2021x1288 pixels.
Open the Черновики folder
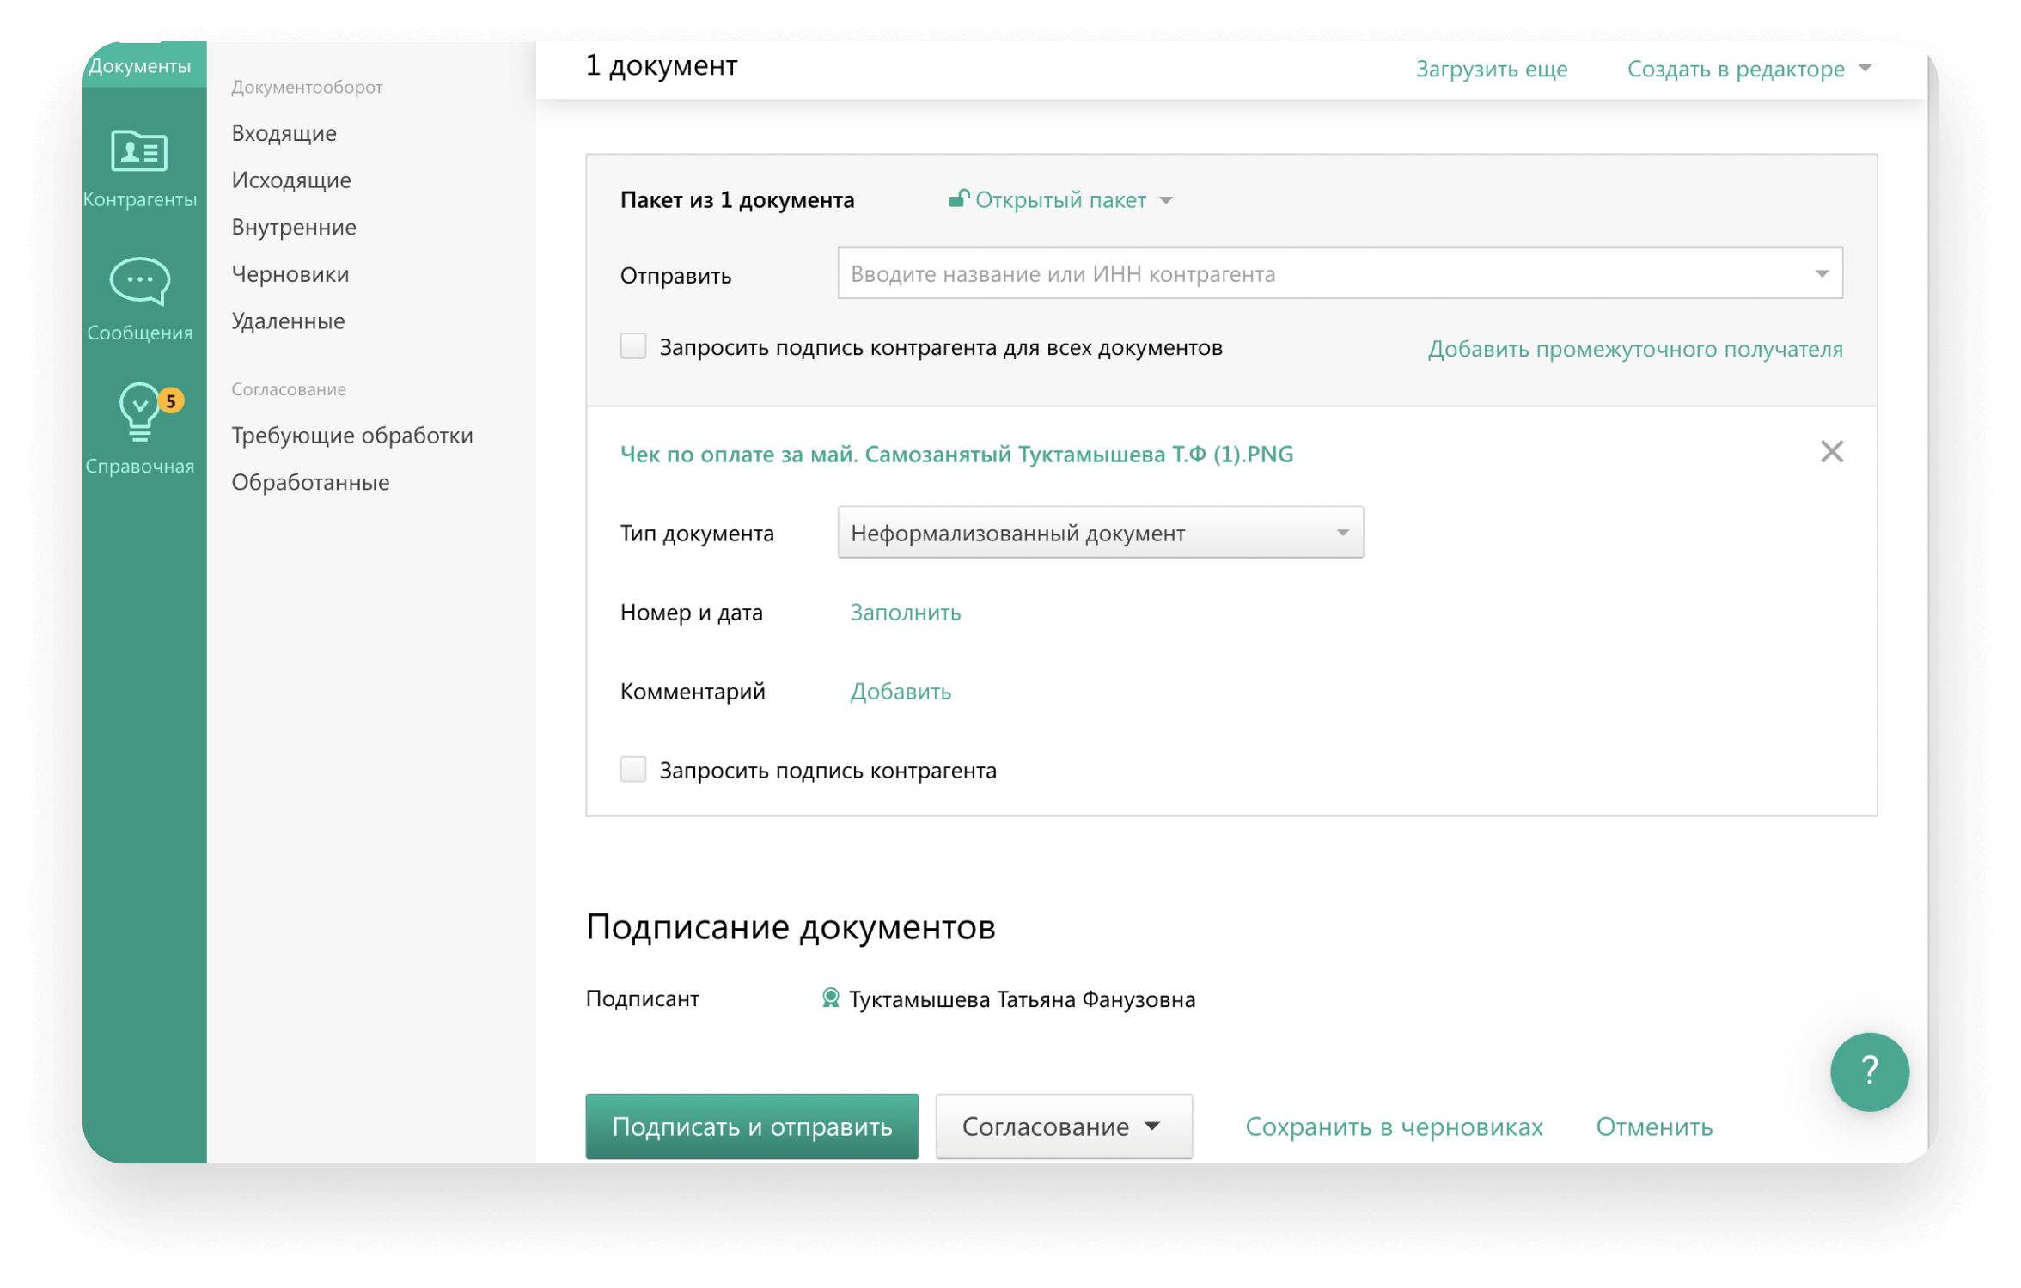click(290, 274)
